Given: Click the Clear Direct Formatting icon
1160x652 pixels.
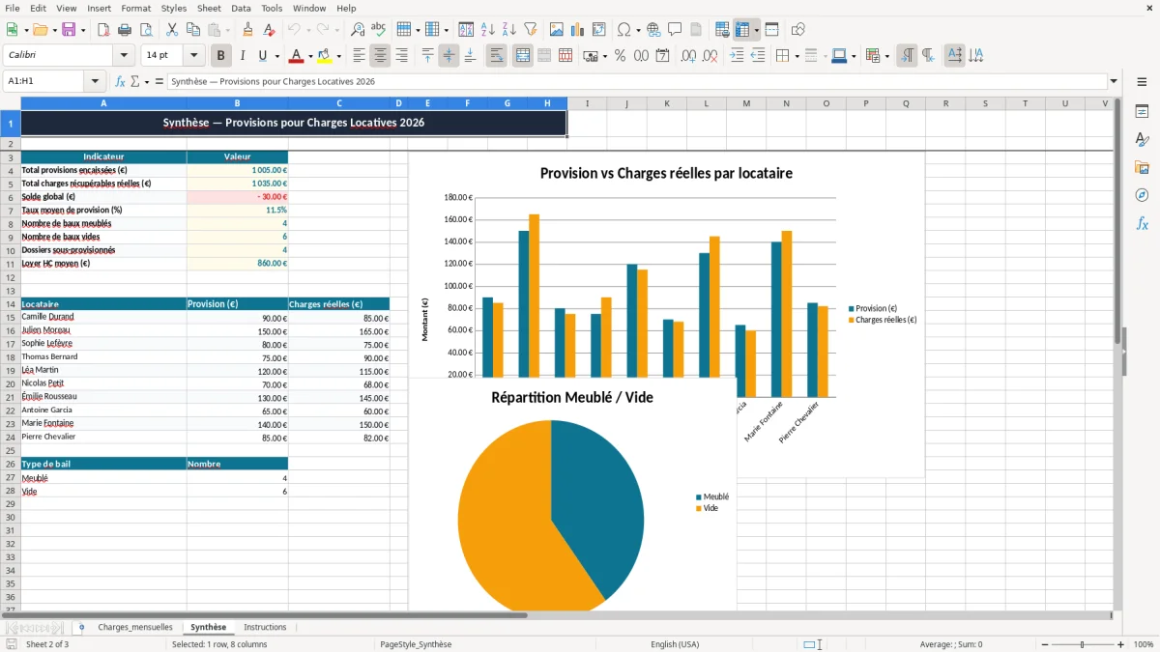Looking at the screenshot, I should point(269,30).
